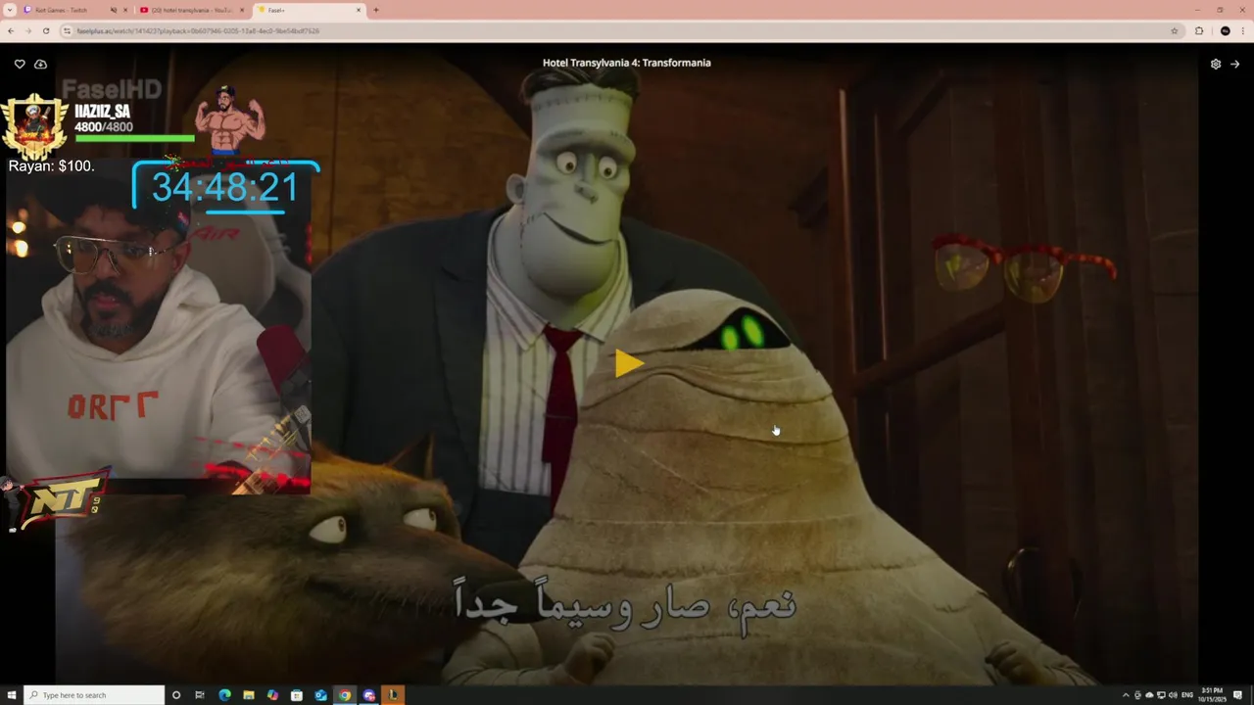Open volume control in the system tray
Image resolution: width=1254 pixels, height=705 pixels.
(x=1173, y=695)
